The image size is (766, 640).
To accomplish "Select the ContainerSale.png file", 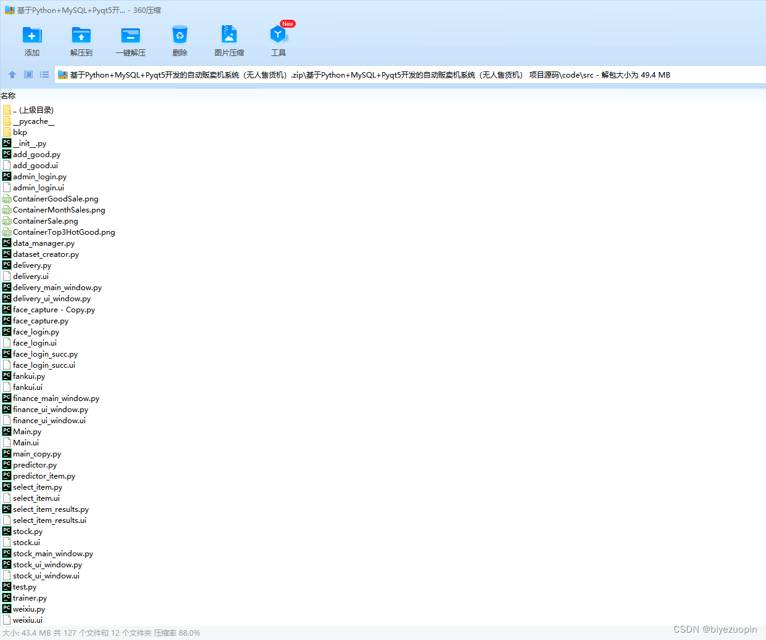I will click(40, 221).
